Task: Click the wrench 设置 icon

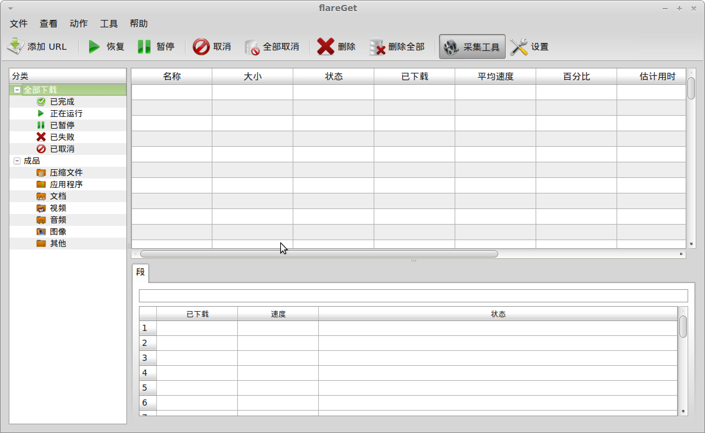Action: pos(519,47)
